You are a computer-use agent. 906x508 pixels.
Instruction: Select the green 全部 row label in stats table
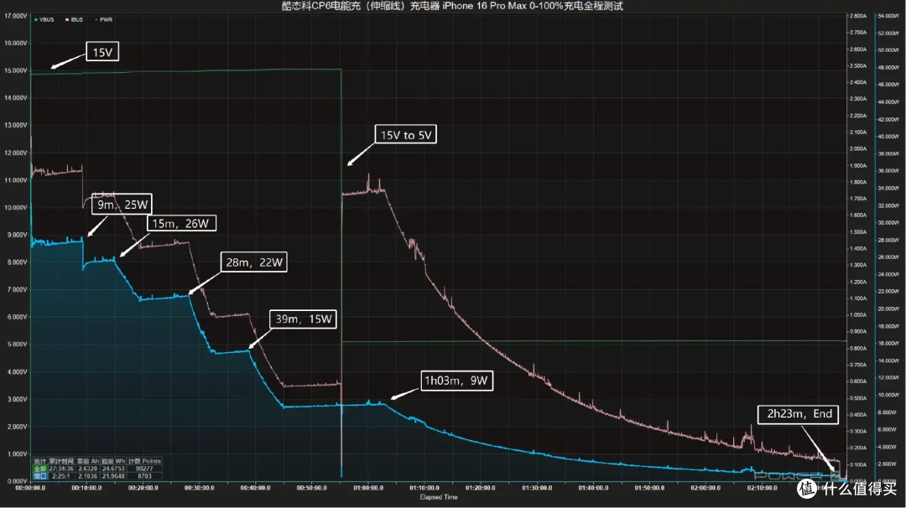click(x=40, y=469)
